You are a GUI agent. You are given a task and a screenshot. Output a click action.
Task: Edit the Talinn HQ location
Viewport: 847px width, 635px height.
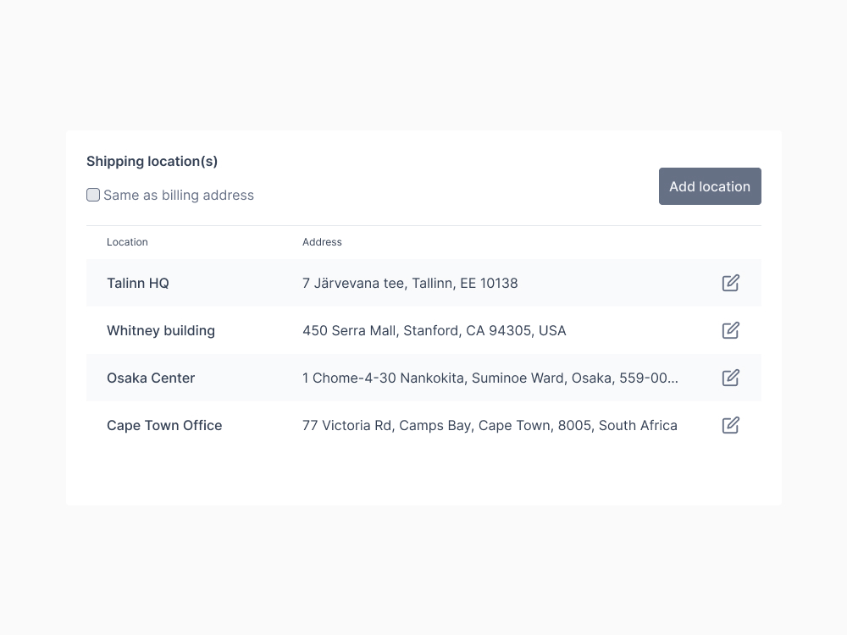[x=731, y=283]
